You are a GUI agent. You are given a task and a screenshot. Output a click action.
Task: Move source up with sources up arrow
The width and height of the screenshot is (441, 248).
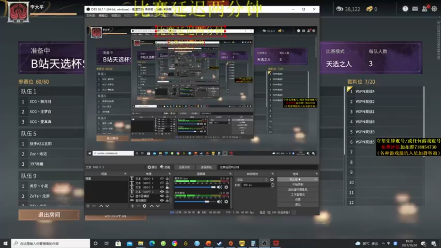coord(152,206)
